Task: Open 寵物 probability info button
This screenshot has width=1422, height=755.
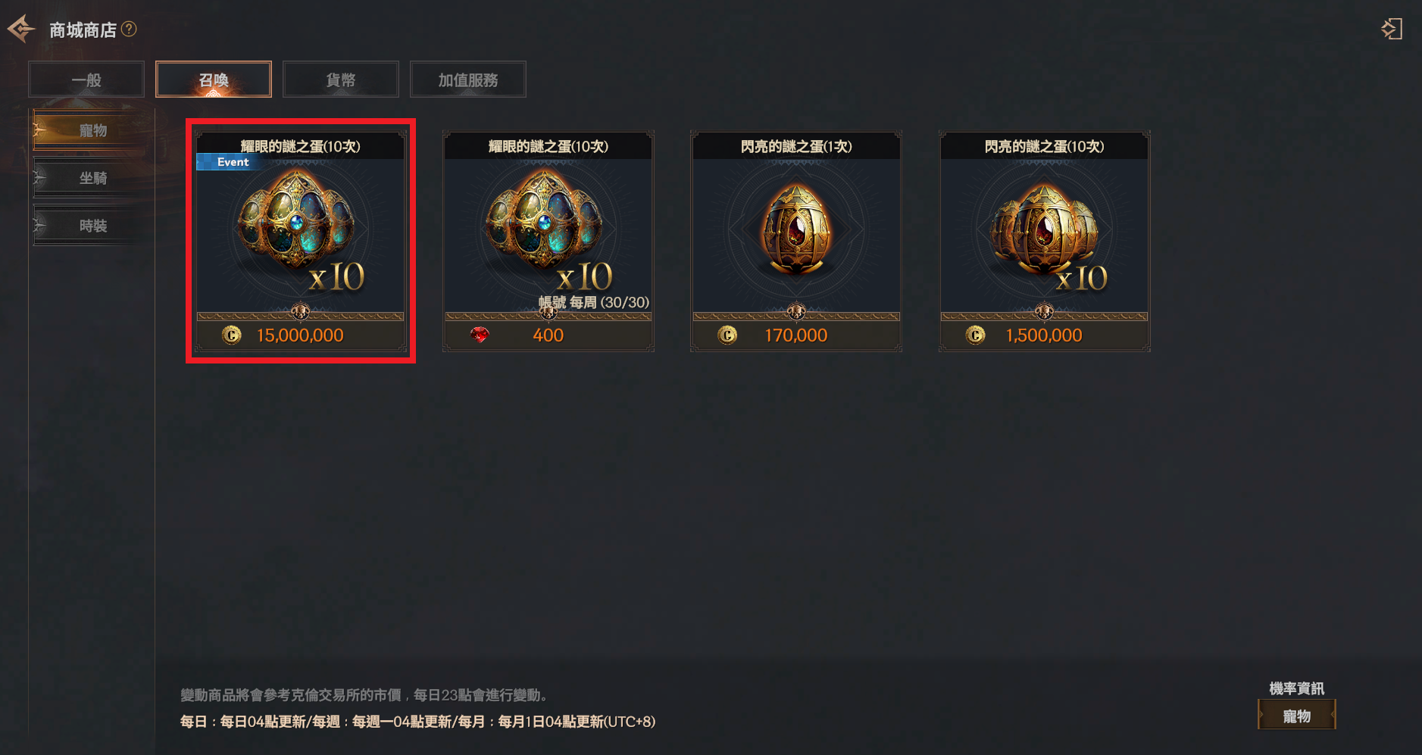Action: 1296,716
